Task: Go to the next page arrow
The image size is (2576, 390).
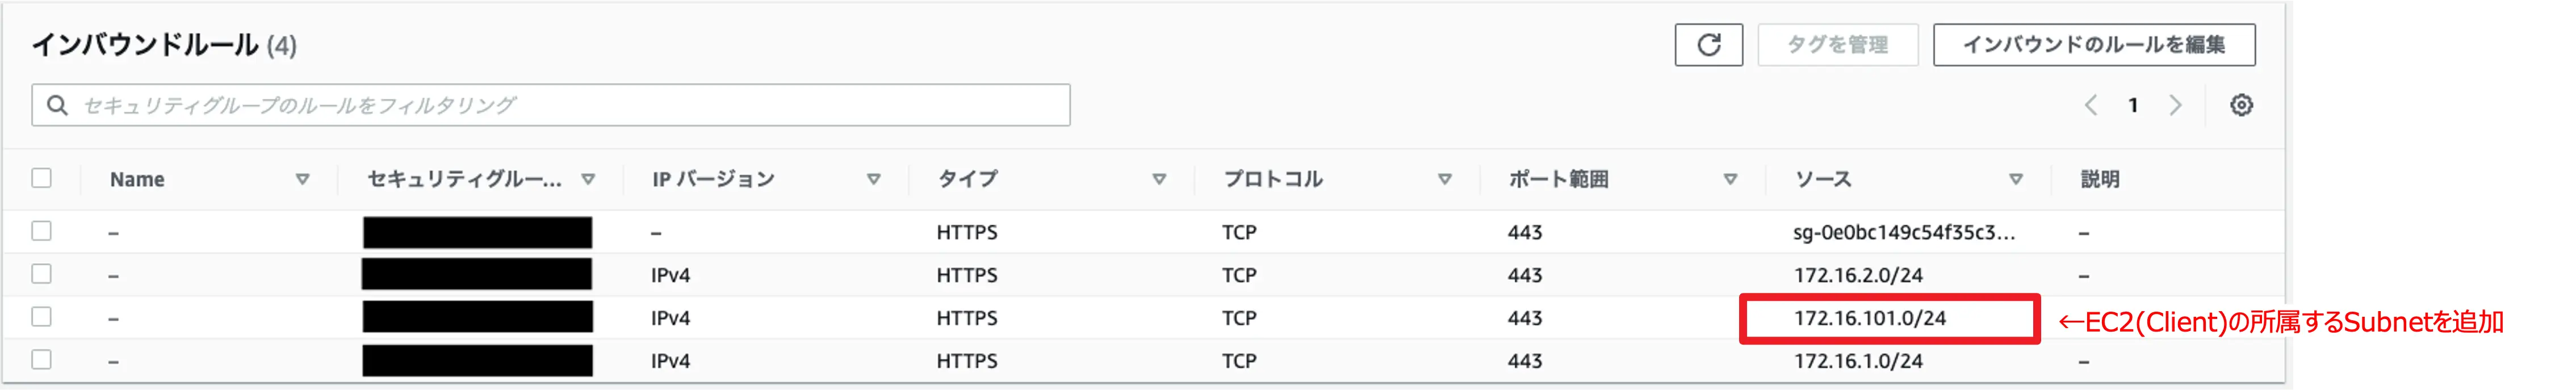Action: click(2176, 105)
